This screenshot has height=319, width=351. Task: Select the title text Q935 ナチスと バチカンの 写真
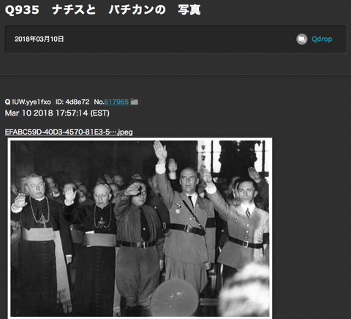102,10
